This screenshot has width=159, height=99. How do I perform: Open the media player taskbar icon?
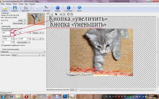(42, 97)
